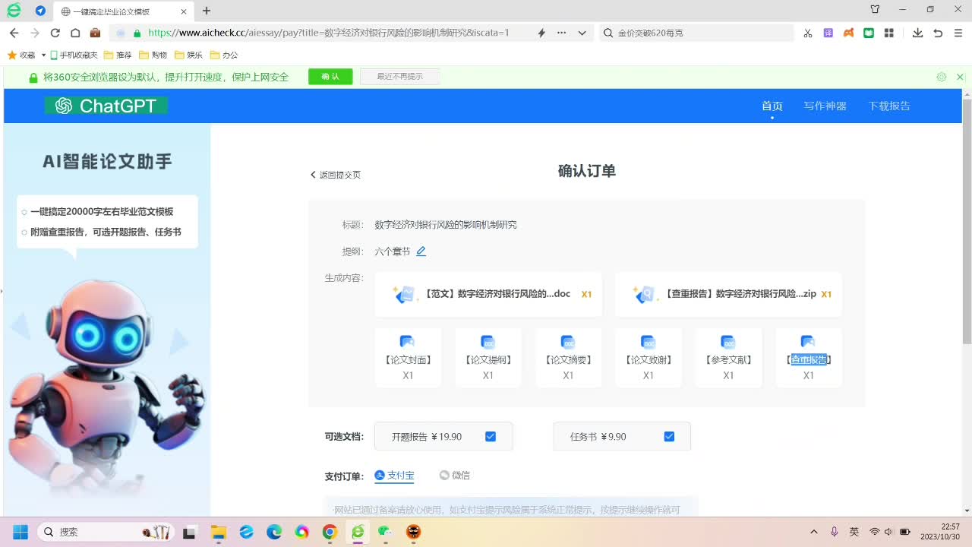Viewport: 972px width, 547px height.
Task: Click the browser home icon
Action: [75, 33]
